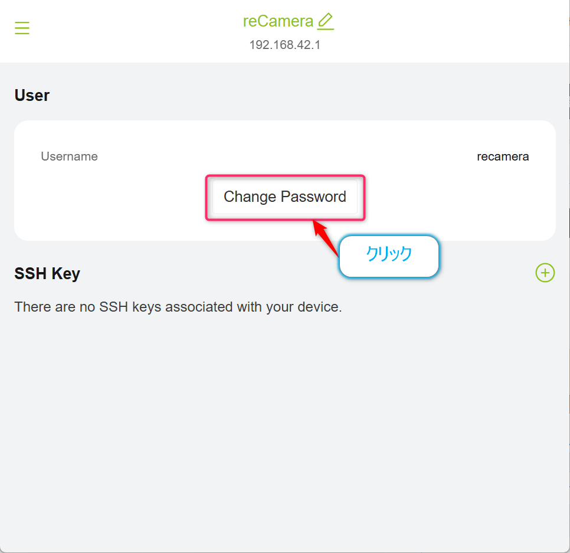570x553 pixels.
Task: Click the pencil icon to rename device
Action: pos(325,21)
